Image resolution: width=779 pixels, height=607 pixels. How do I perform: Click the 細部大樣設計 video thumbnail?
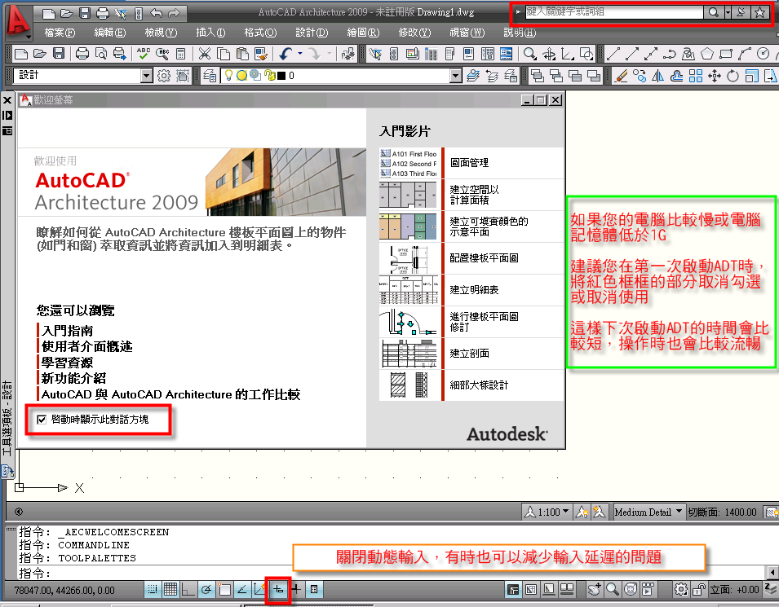tap(409, 385)
